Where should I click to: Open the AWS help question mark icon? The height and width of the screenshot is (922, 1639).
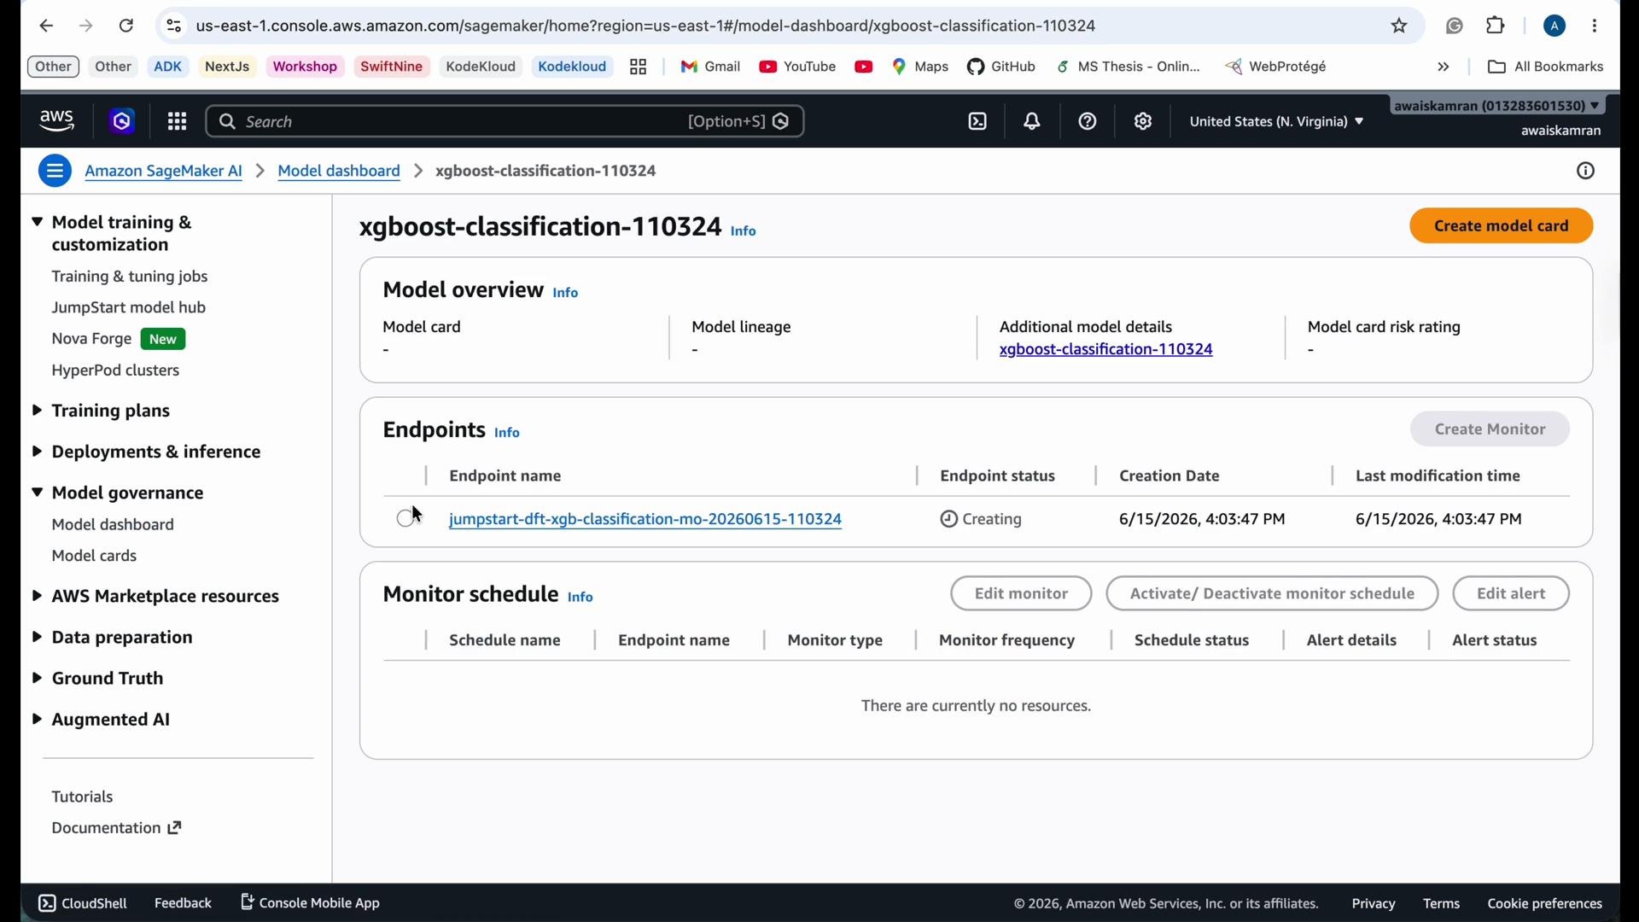[x=1088, y=122]
